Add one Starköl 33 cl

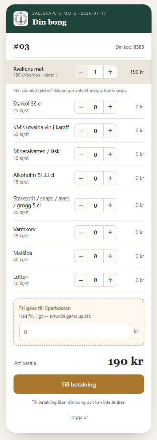click(x=110, y=107)
